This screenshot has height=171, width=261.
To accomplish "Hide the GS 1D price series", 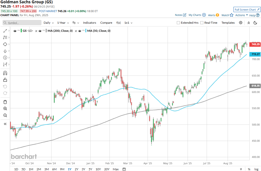I will point(15,31).
